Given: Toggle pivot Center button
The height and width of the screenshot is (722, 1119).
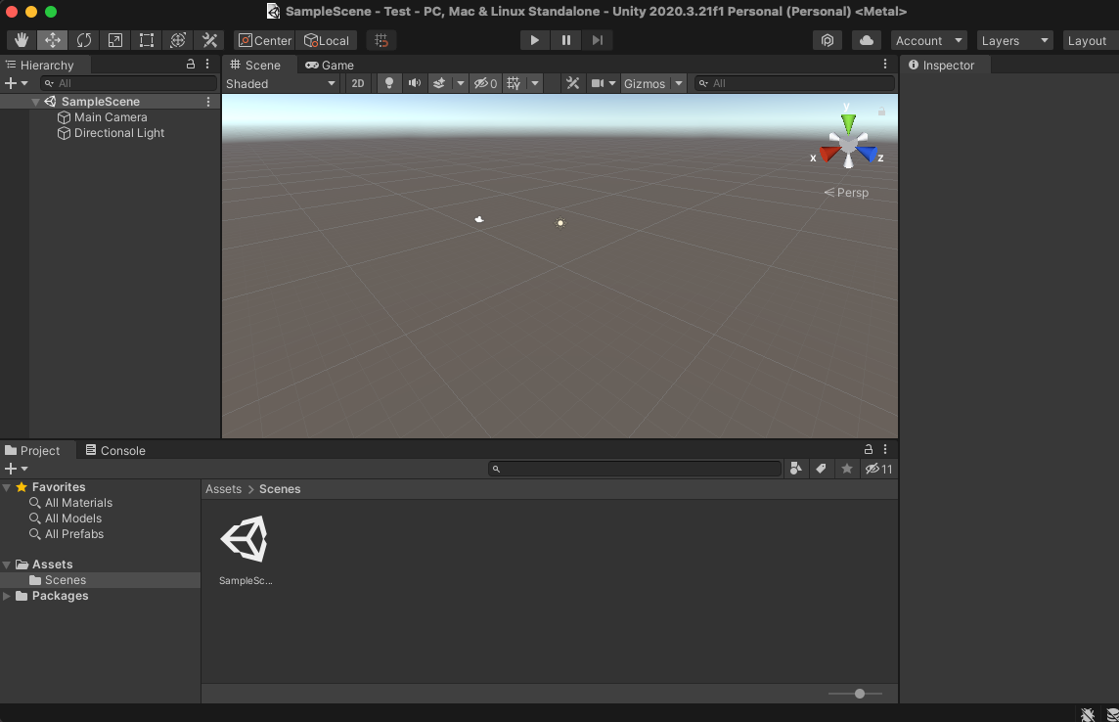Looking at the screenshot, I should tap(264, 40).
